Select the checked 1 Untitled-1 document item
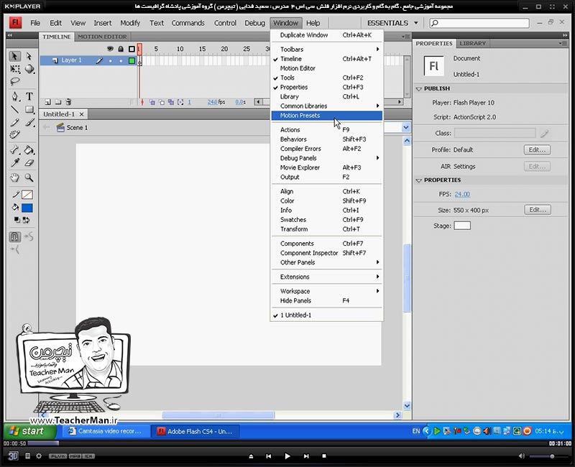The image size is (575, 467). click(x=326, y=315)
